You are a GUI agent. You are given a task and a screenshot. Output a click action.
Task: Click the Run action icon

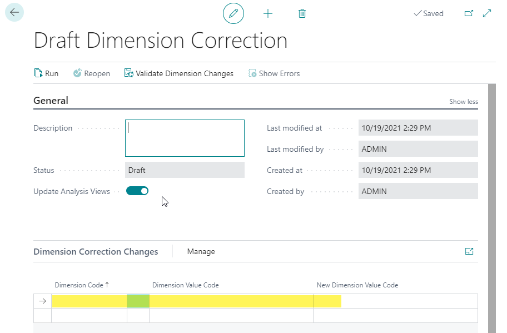38,73
